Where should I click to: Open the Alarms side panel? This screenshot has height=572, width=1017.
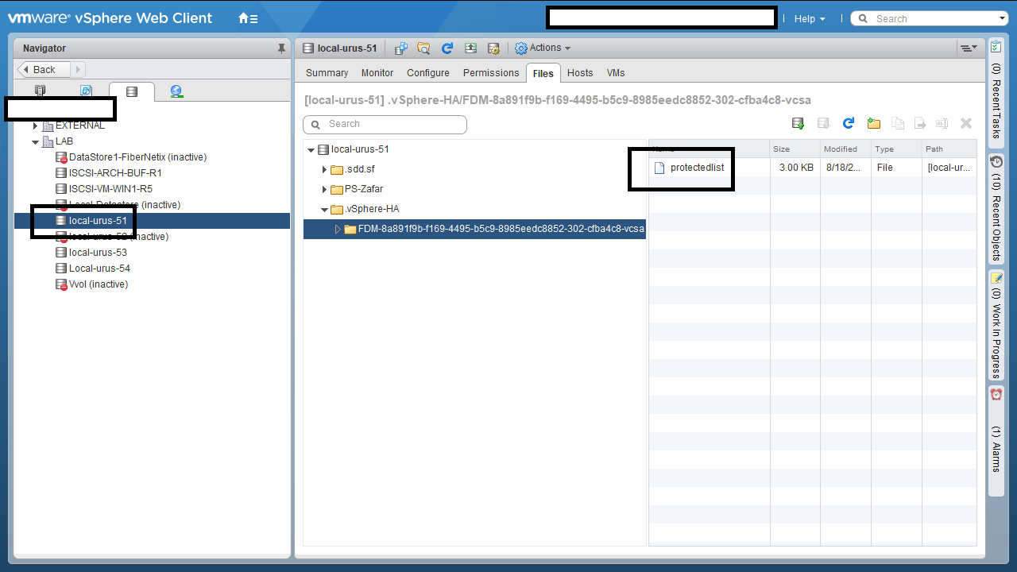tap(996, 441)
